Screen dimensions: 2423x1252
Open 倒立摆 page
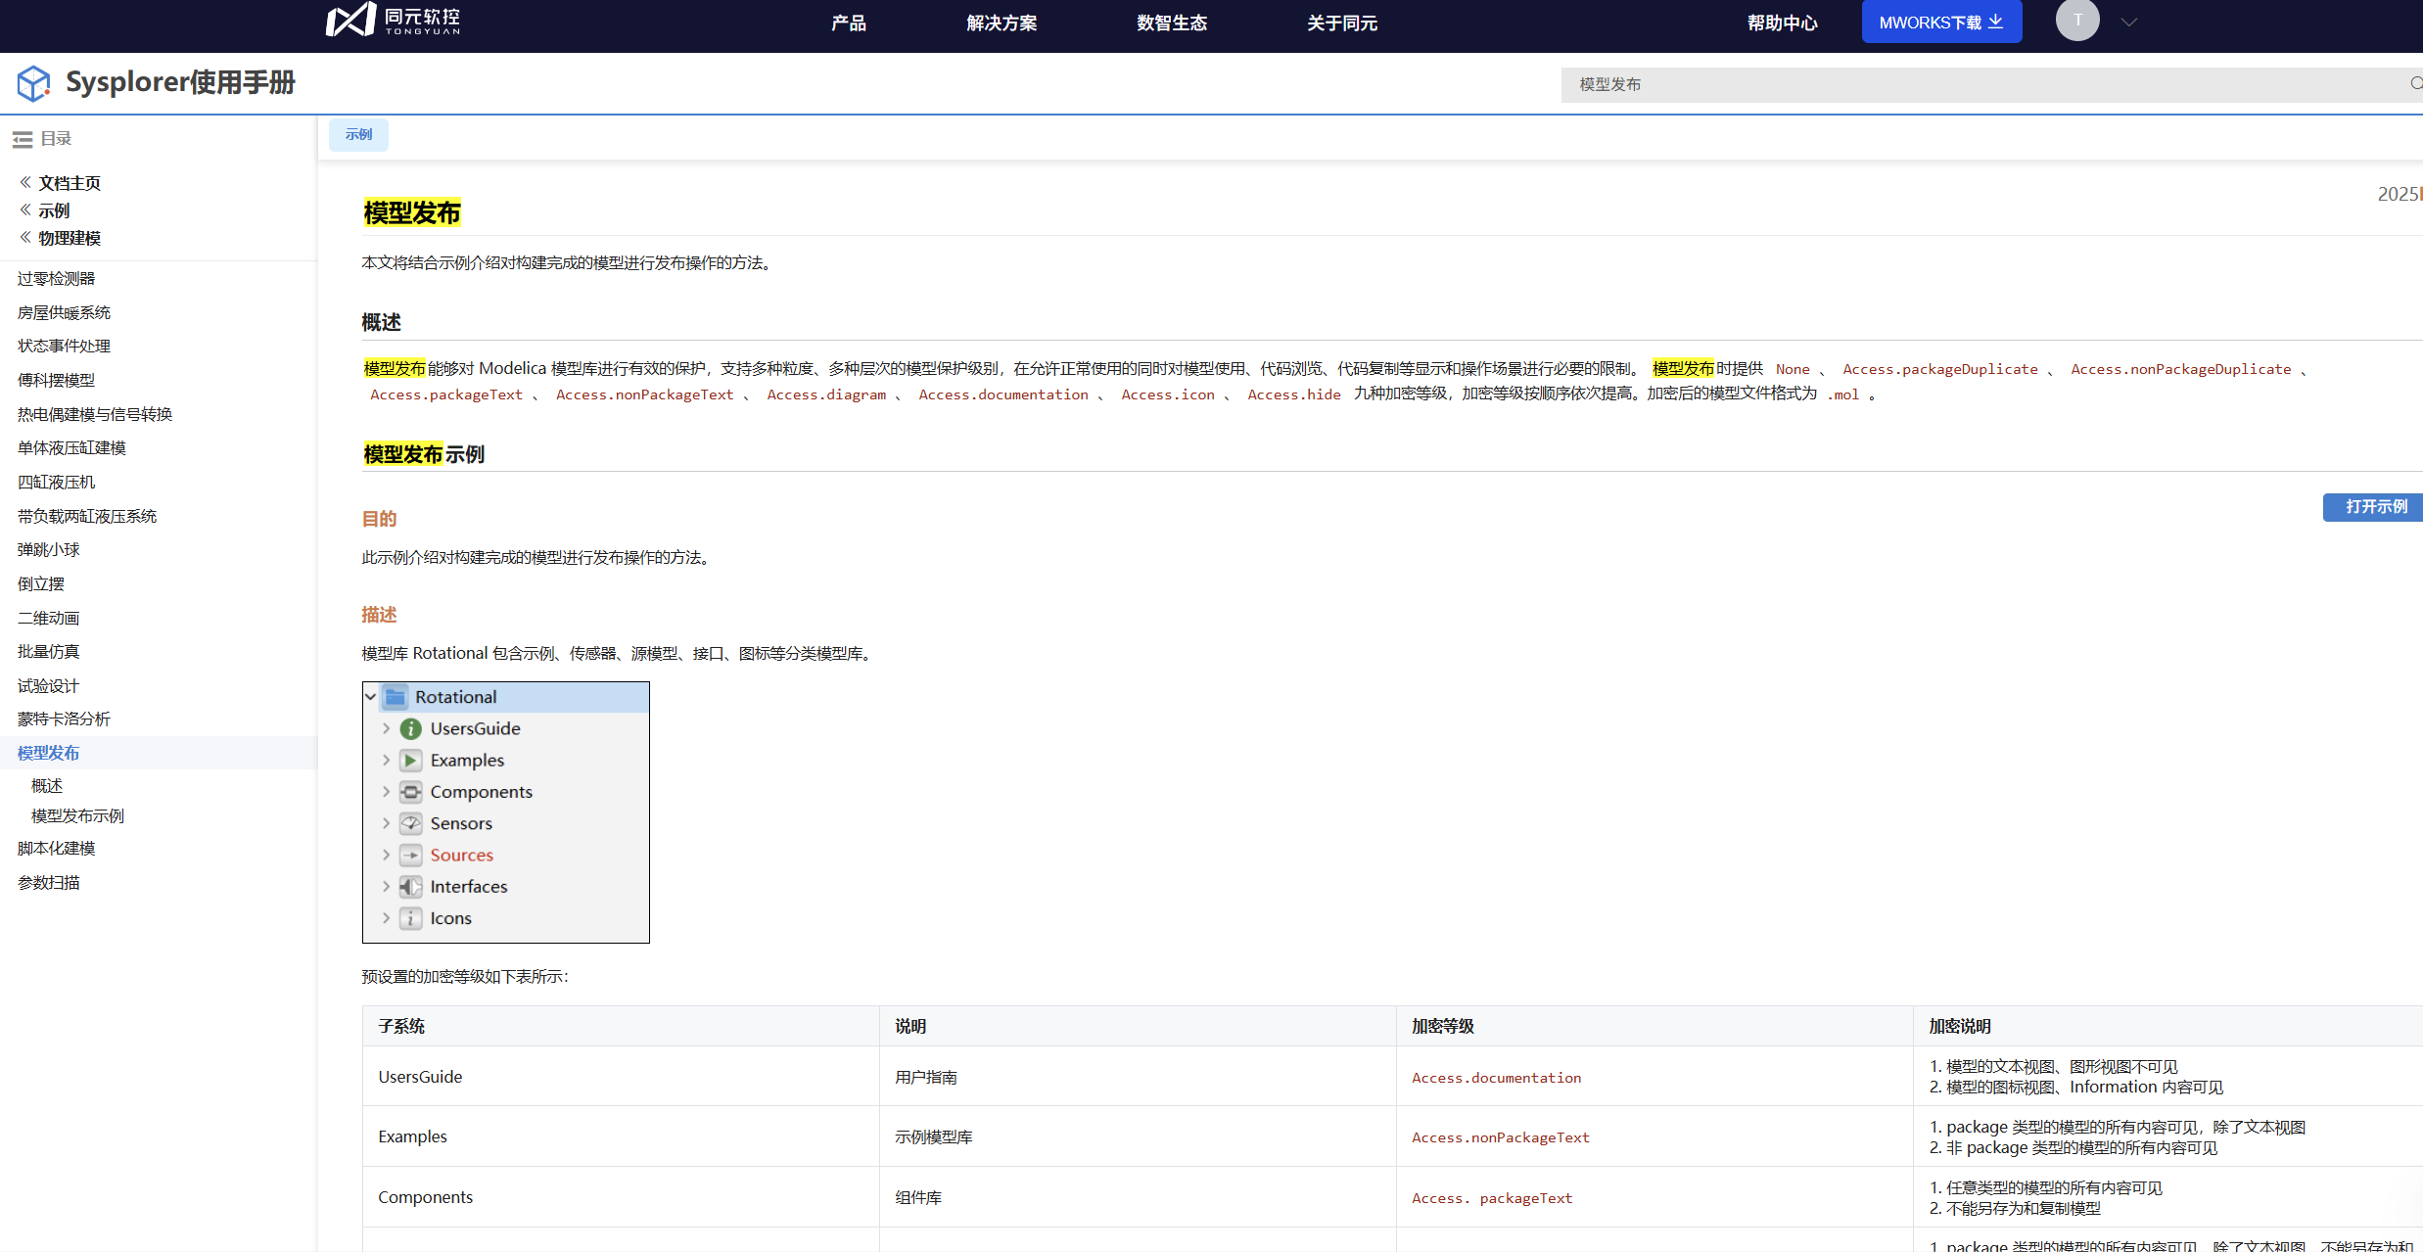click(41, 584)
